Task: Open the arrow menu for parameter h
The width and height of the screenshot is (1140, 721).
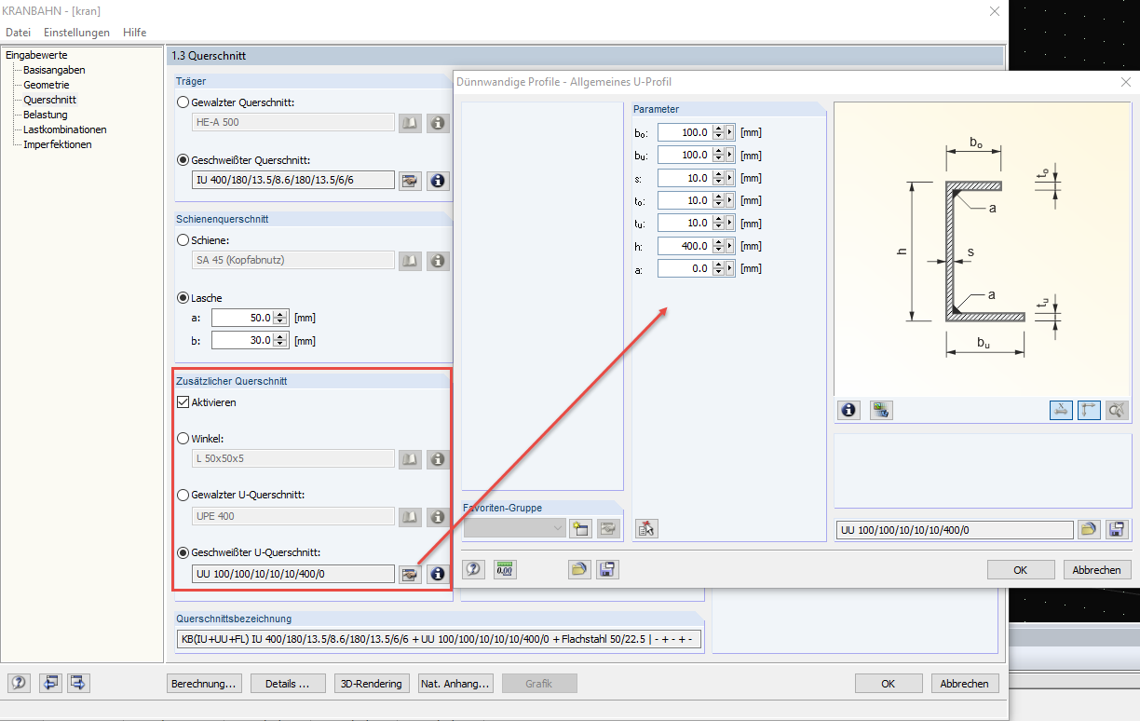Action: tap(730, 246)
